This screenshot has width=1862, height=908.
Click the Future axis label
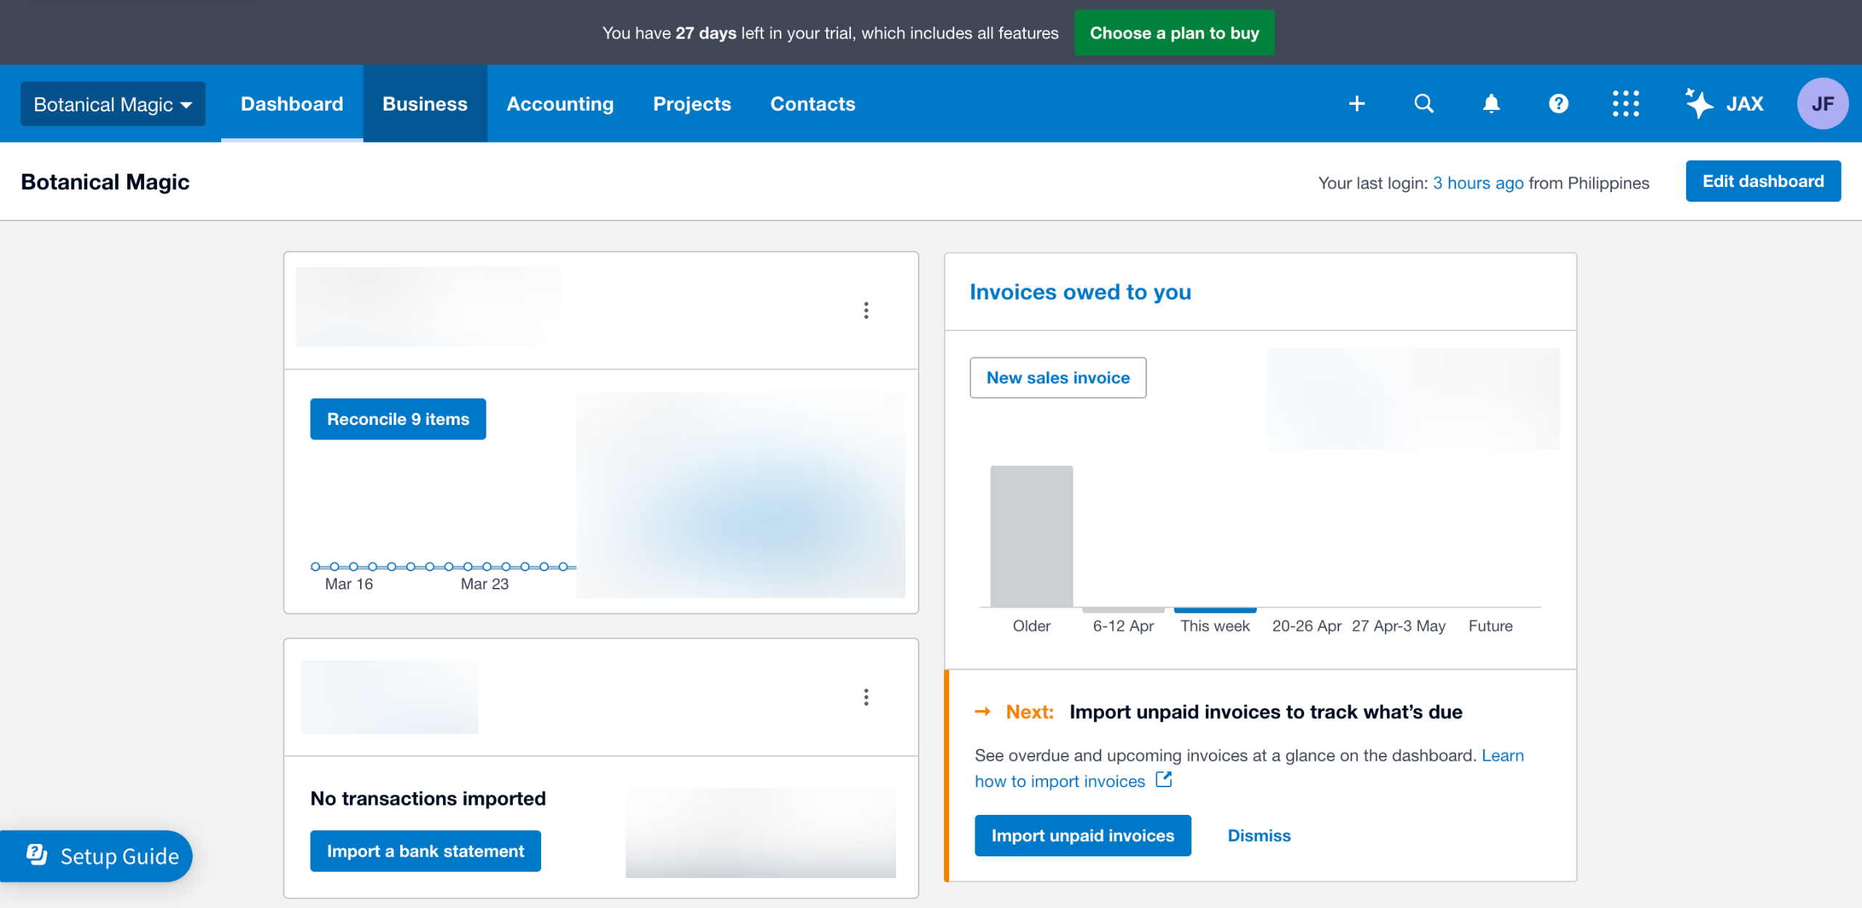pyautogui.click(x=1490, y=626)
